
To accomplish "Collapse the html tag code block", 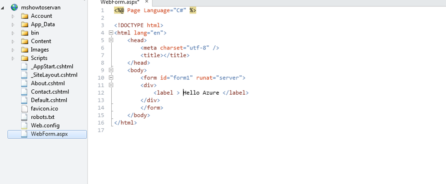I will click(x=111, y=33).
